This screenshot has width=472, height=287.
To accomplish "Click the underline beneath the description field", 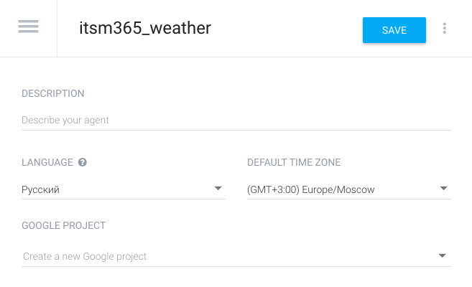I will pos(236,130).
